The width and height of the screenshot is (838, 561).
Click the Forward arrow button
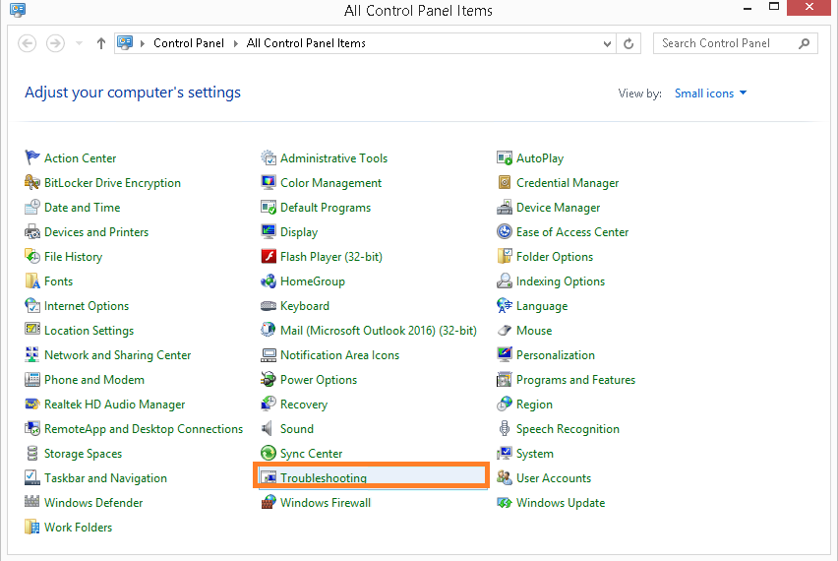pos(56,43)
